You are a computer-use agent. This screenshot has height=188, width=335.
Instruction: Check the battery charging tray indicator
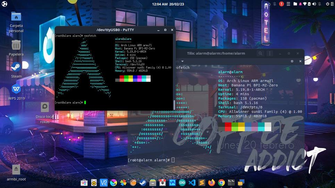click(309, 4)
